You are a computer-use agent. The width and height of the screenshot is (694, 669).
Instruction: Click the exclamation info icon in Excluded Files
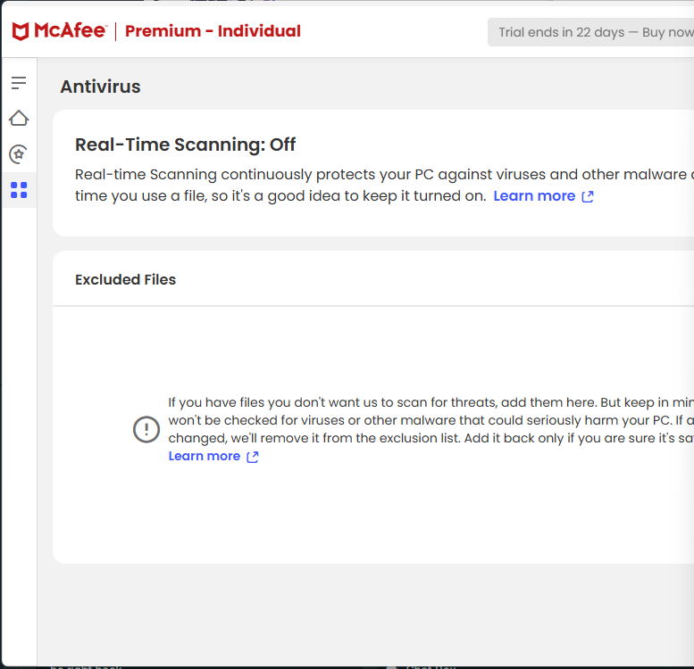146,429
